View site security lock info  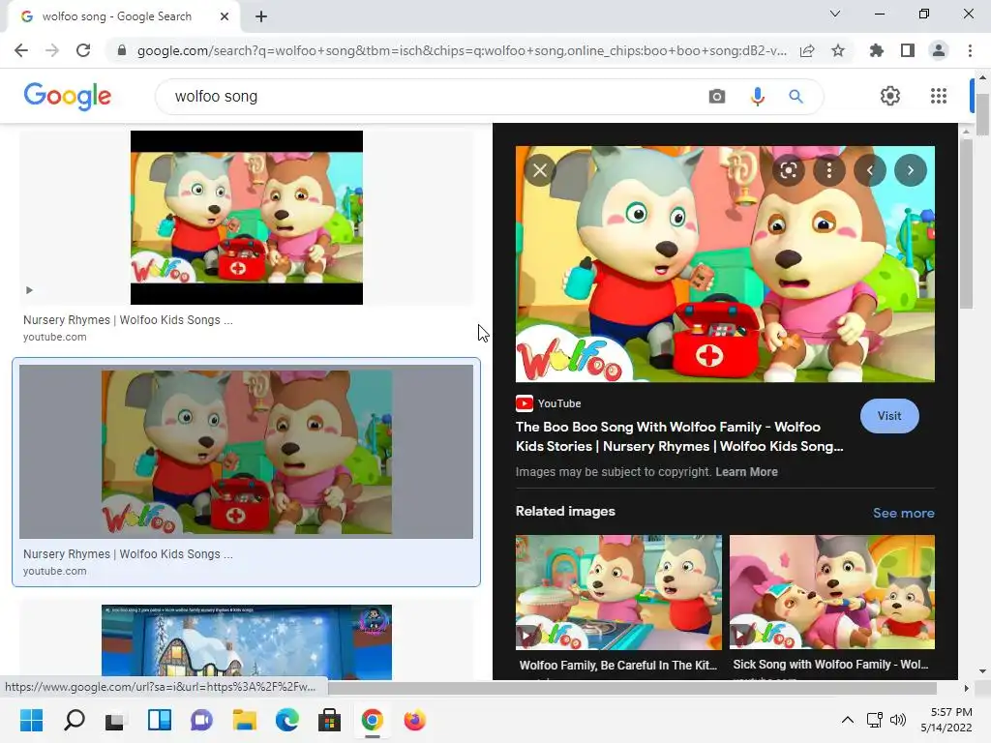click(x=122, y=50)
